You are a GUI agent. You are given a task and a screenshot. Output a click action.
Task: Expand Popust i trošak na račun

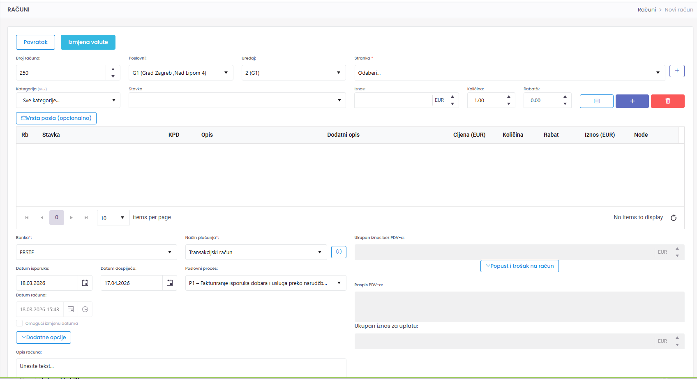[x=519, y=266]
